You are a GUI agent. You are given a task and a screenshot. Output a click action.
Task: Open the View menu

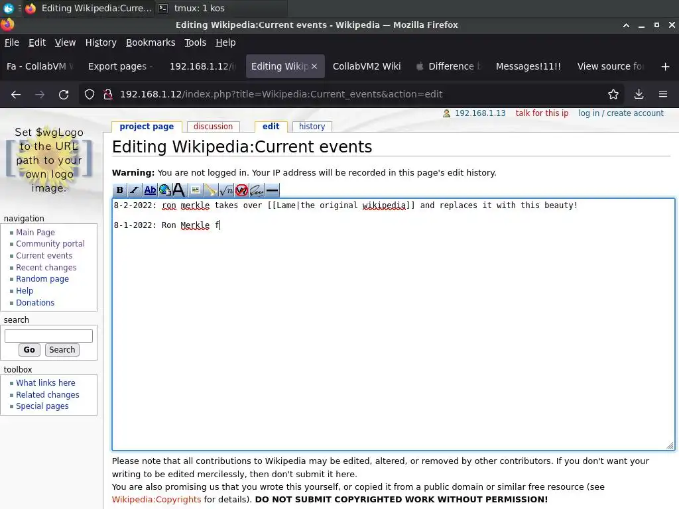coord(65,42)
